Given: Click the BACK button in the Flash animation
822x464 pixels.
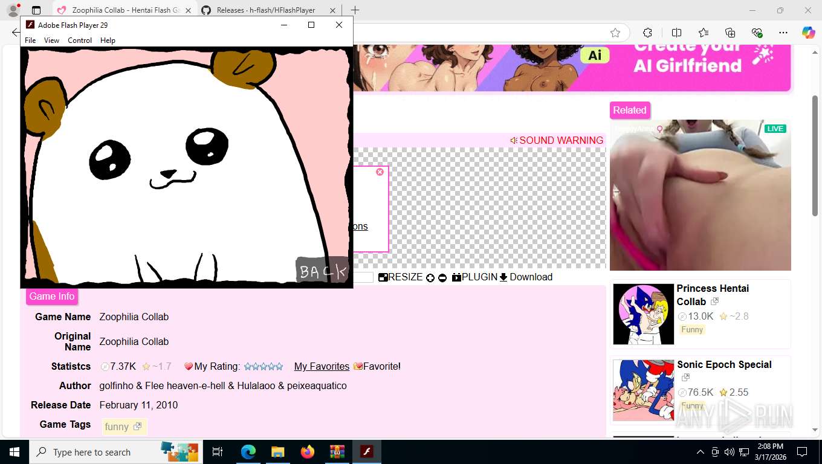Looking at the screenshot, I should (323, 270).
